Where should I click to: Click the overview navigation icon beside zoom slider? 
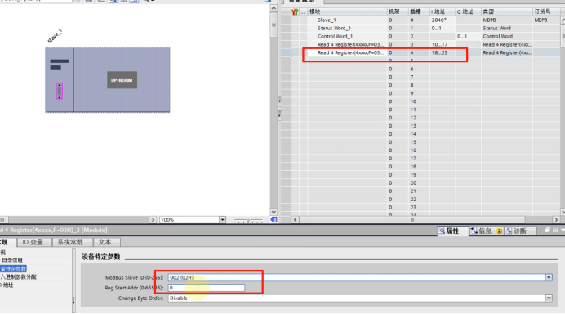click(274, 219)
